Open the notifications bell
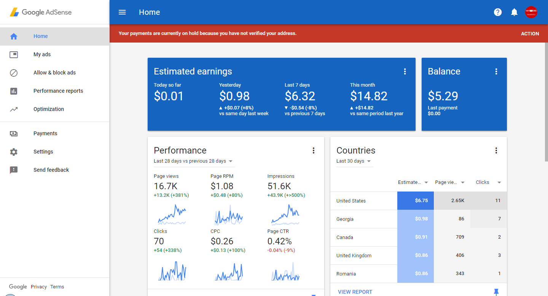 [x=514, y=12]
